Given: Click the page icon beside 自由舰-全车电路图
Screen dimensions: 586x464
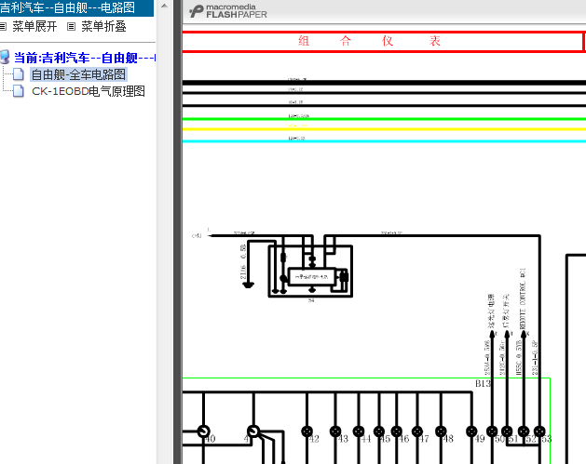Looking at the screenshot, I should pyautogui.click(x=19, y=74).
